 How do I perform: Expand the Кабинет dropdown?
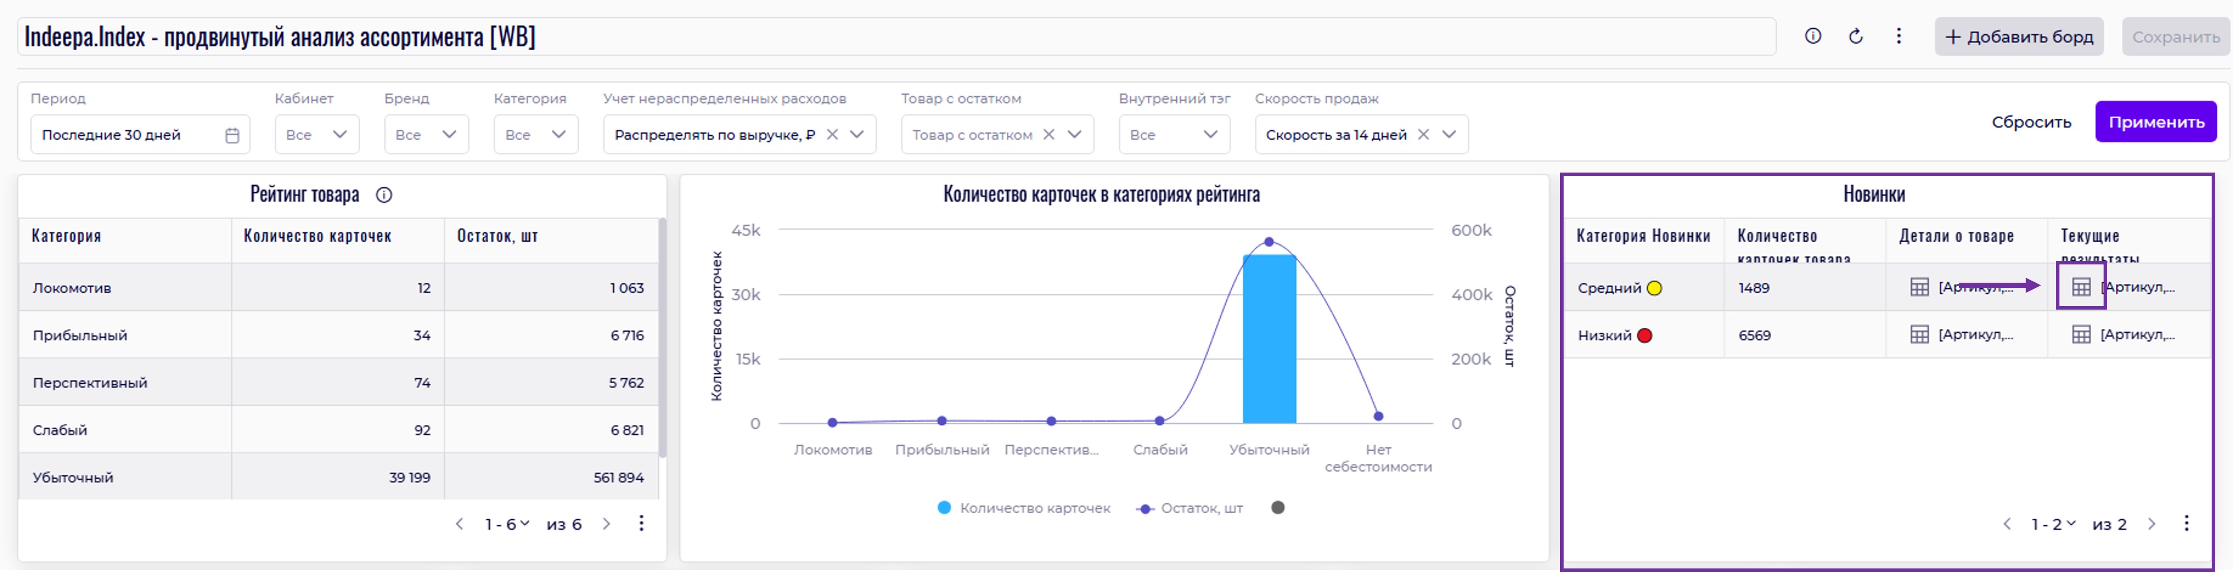(x=316, y=134)
